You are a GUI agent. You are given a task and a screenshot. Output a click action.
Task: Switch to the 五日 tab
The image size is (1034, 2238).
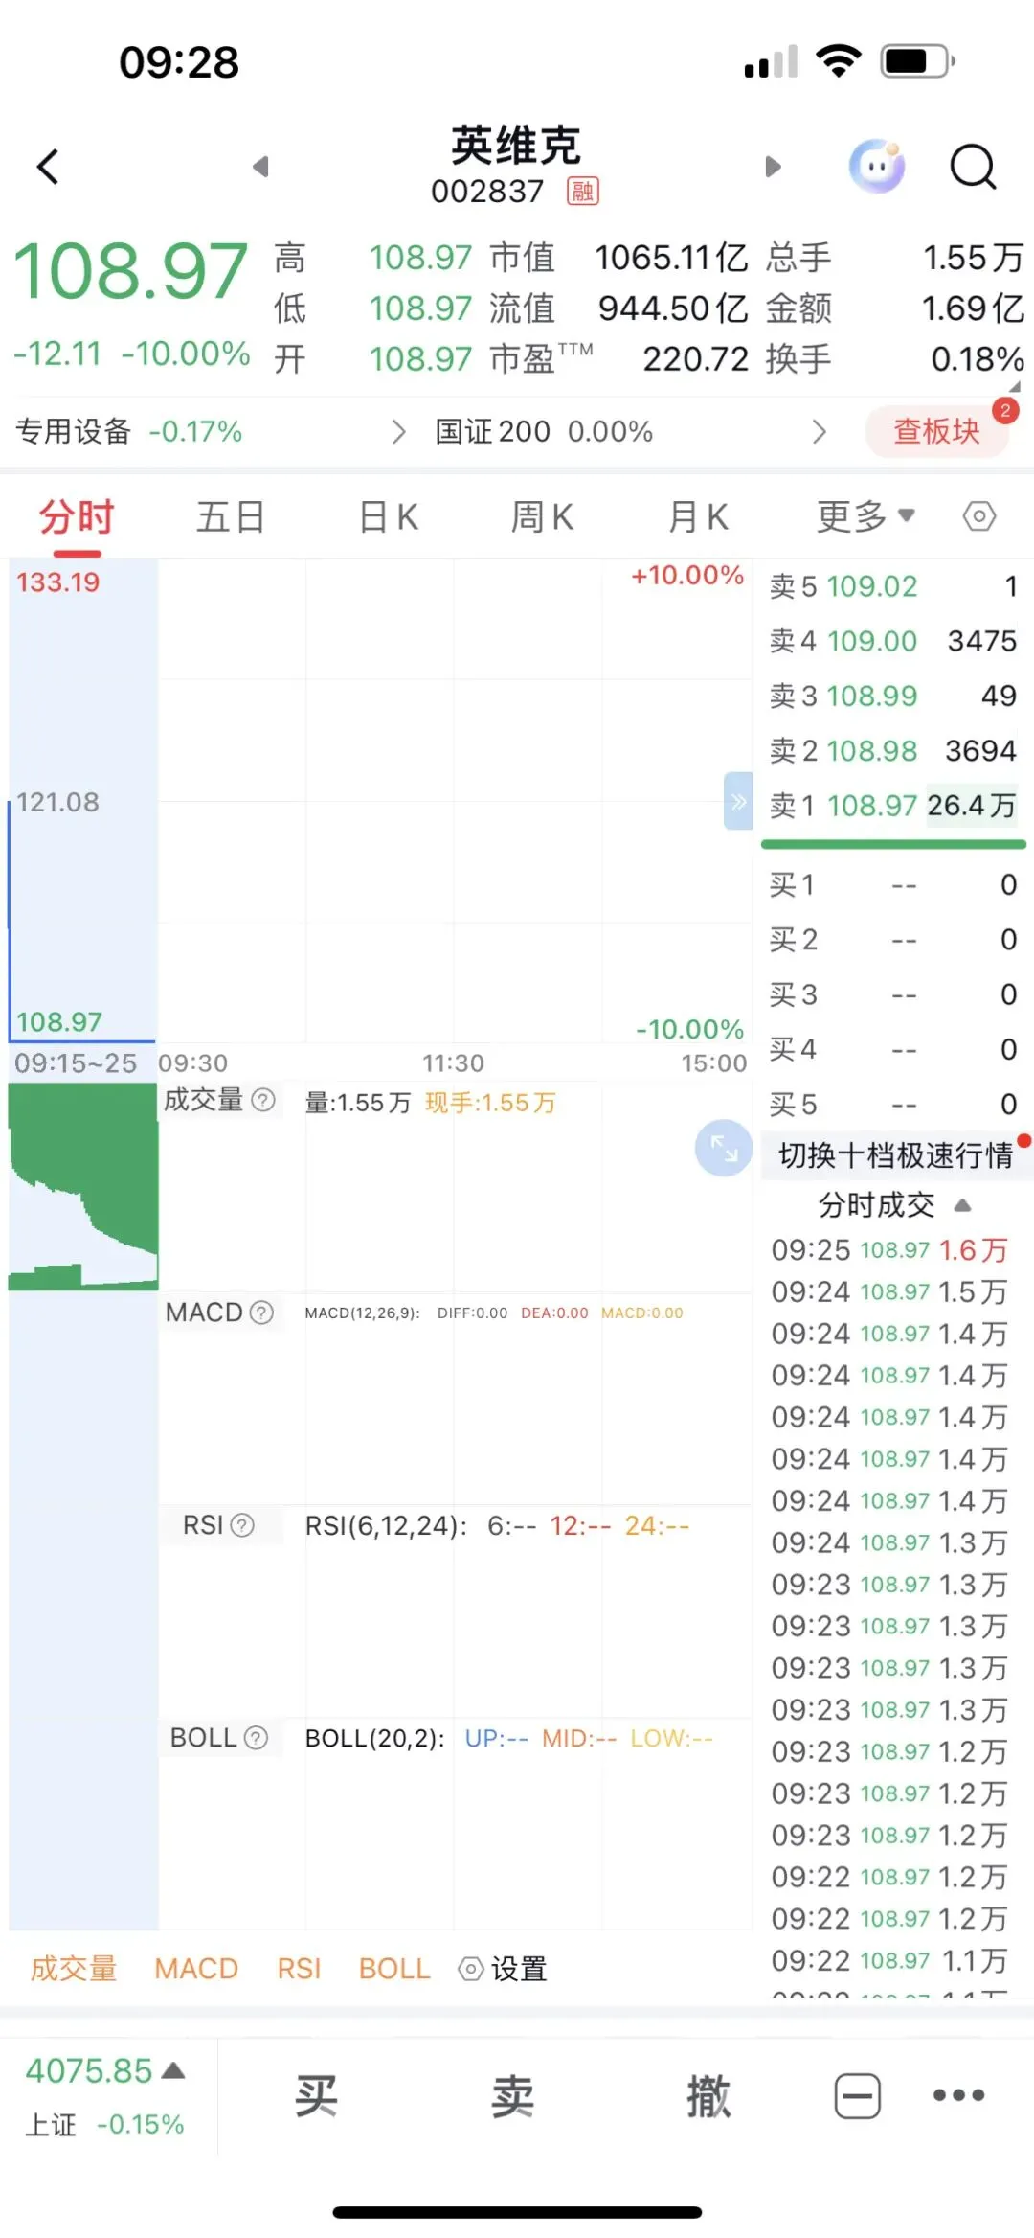point(231,517)
